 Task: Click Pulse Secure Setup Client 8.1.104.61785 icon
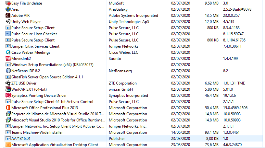[x=8, y=40]
